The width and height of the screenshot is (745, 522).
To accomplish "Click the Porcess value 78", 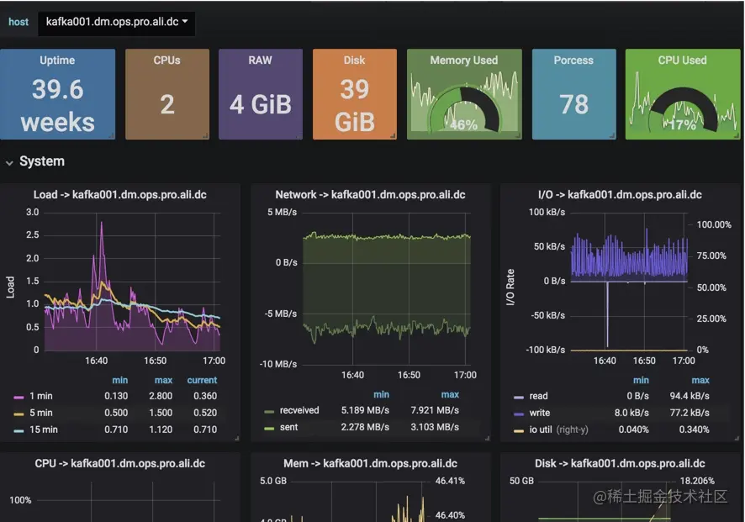I will 574,104.
